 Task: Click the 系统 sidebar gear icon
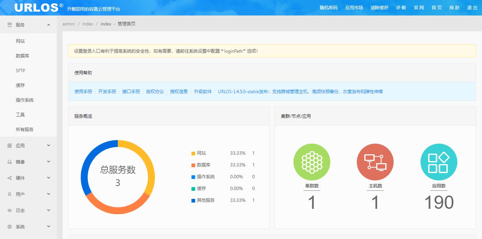pyautogui.click(x=10, y=227)
